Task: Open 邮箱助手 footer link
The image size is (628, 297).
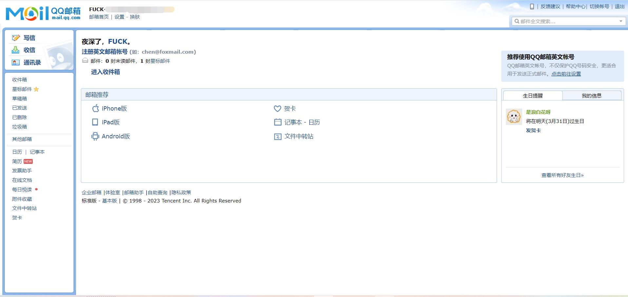Action: tap(134, 192)
